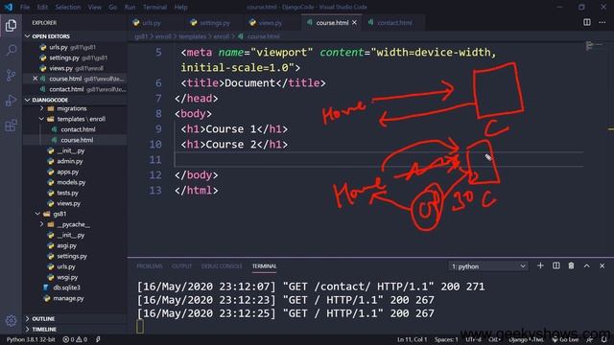
Task: Open the Explorer view in activity bar
Action: [11, 26]
